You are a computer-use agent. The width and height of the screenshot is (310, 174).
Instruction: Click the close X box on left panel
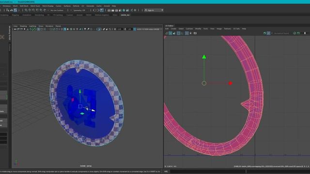pos(2,37)
